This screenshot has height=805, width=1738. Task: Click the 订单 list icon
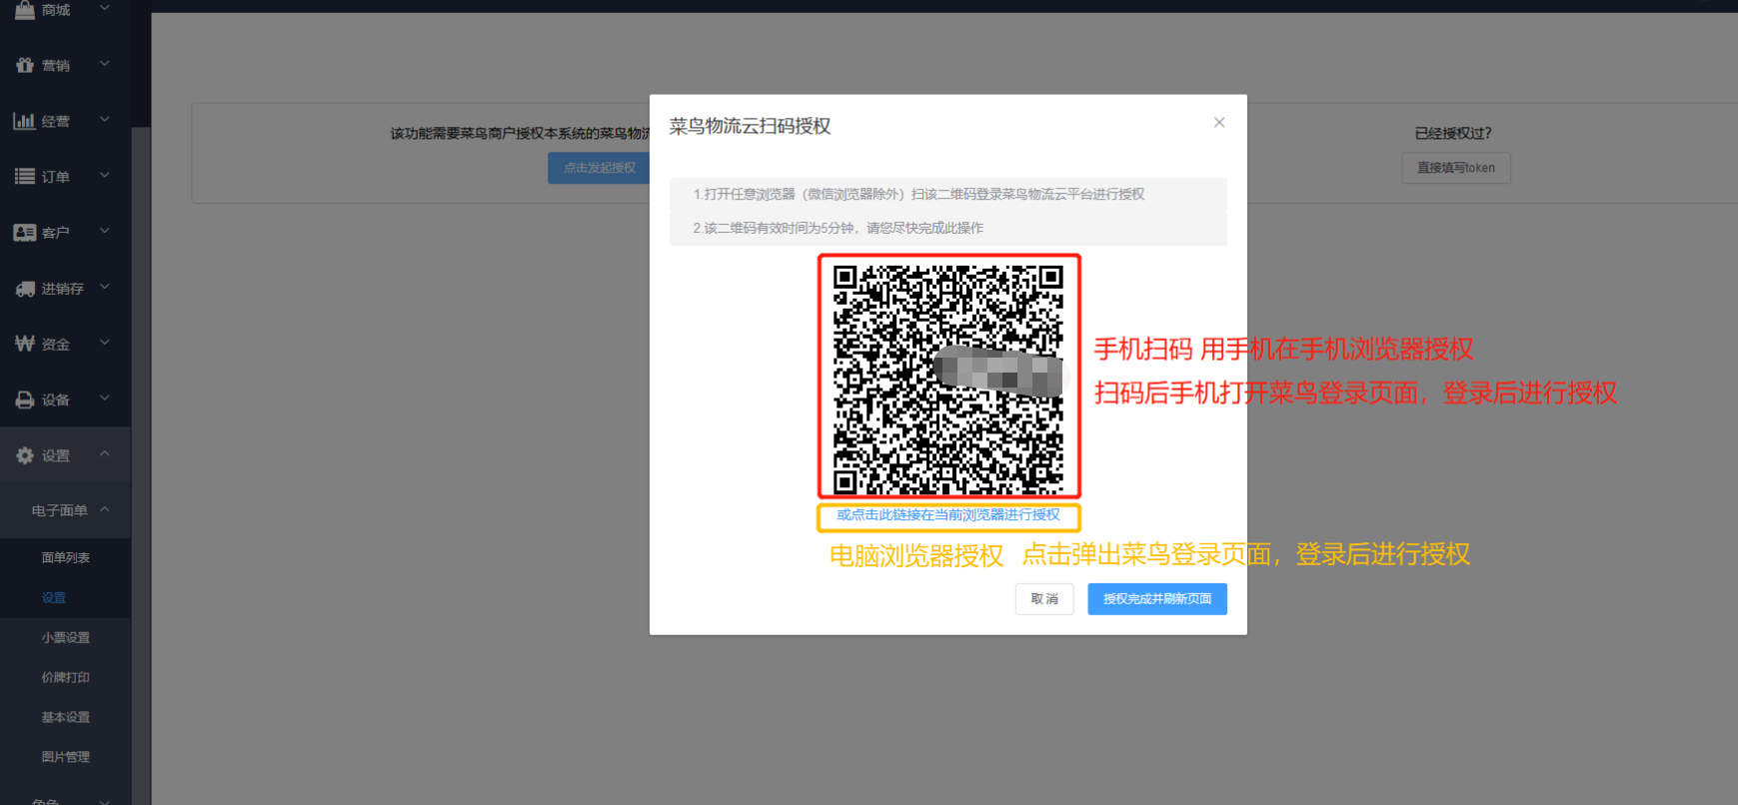[25, 177]
